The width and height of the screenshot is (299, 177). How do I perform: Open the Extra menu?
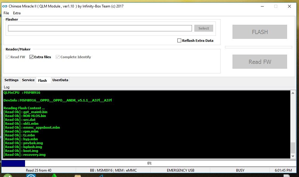tap(17, 13)
